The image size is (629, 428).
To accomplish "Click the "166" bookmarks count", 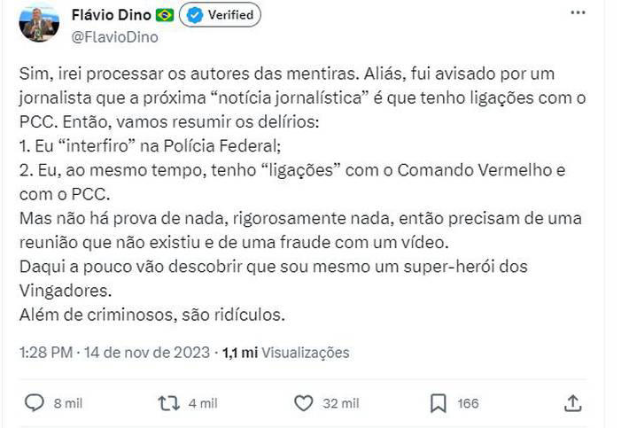I will 468,403.
